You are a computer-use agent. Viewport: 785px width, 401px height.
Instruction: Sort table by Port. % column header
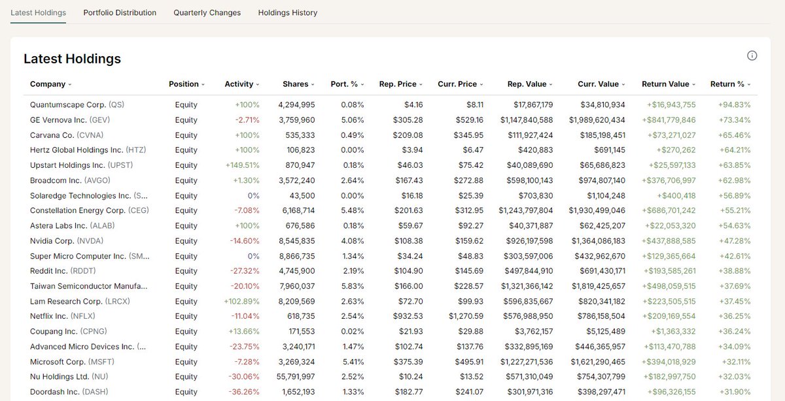pyautogui.click(x=347, y=84)
